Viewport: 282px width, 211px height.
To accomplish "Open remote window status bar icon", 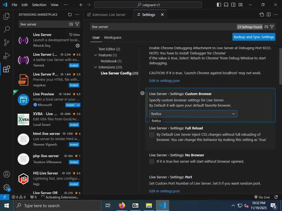I will click(x=5, y=197).
